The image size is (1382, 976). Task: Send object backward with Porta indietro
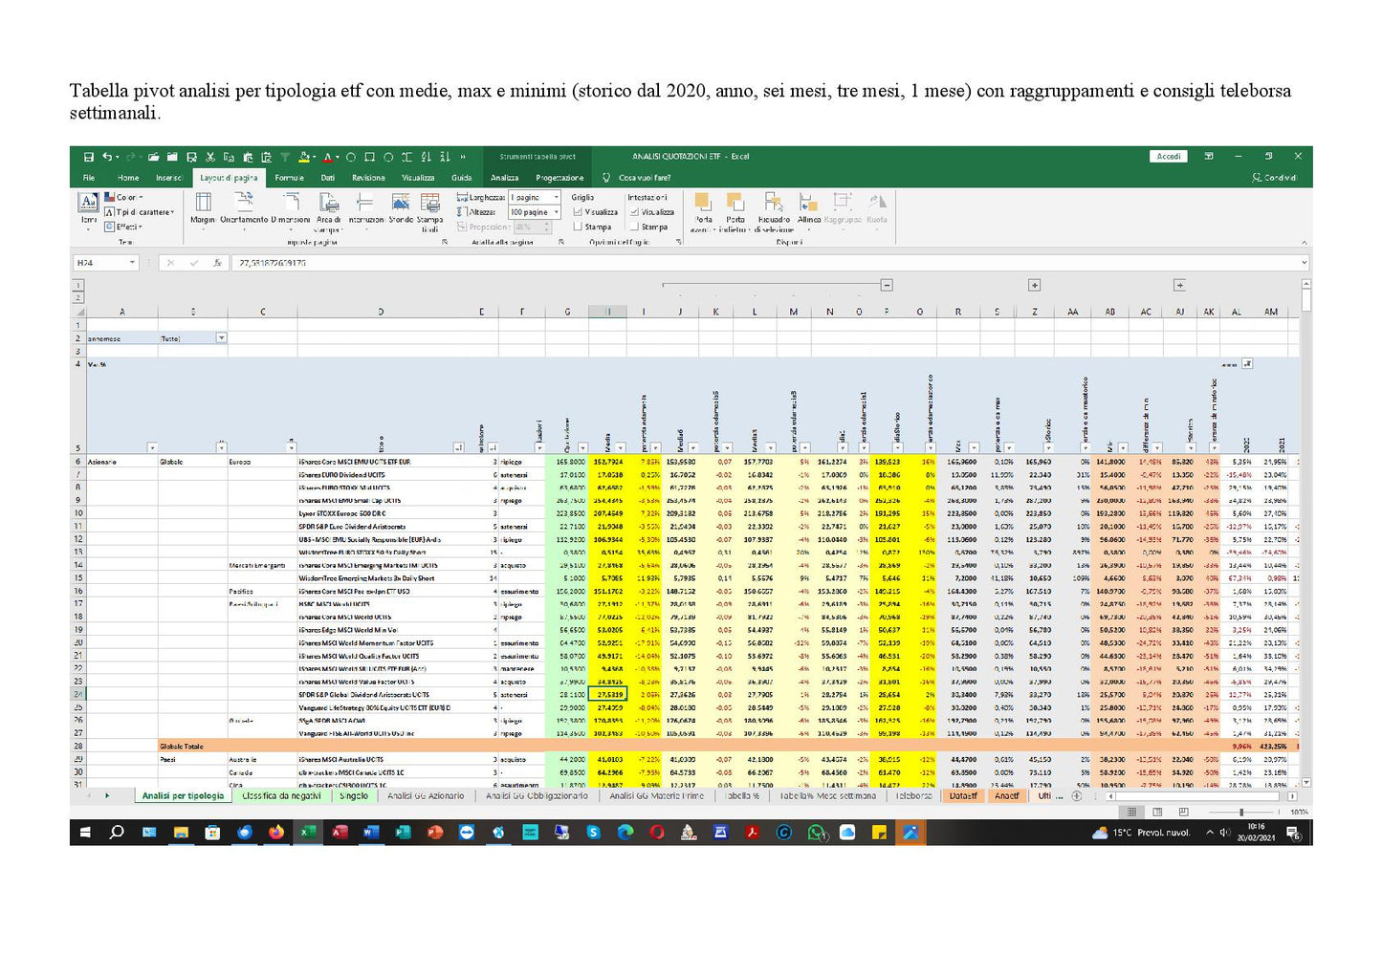735,212
